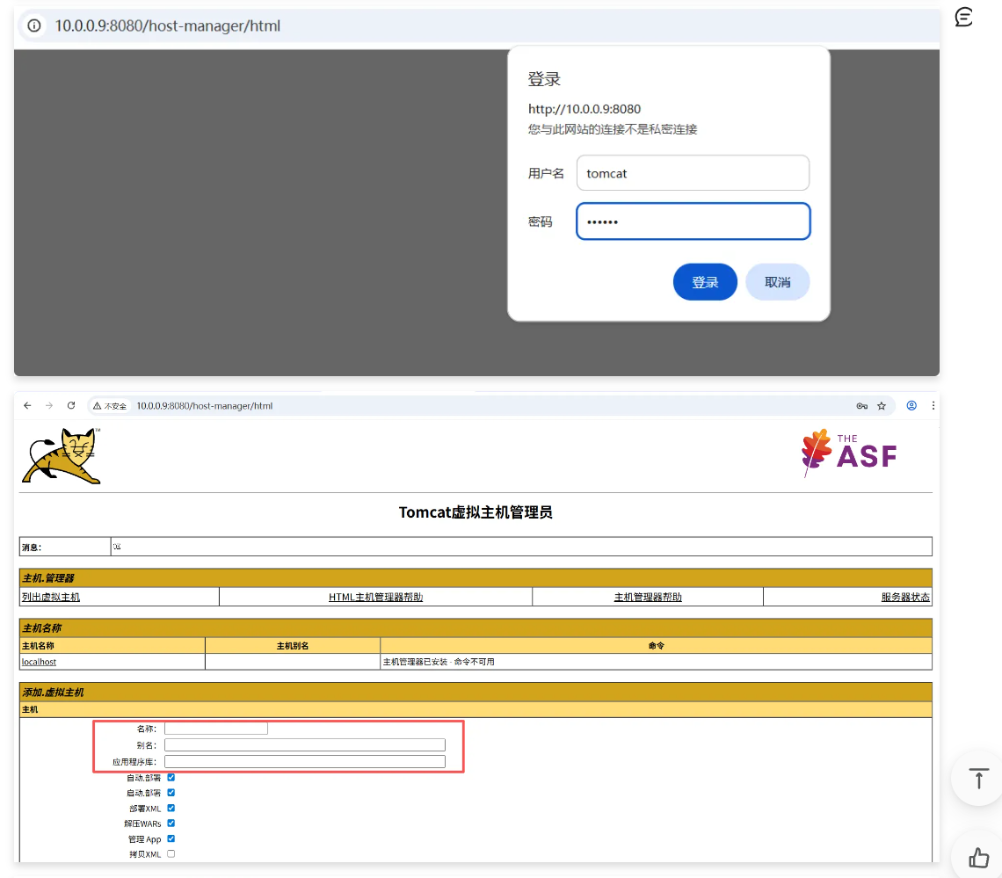Click the thumbs-up like icon
1002x878 pixels.
click(x=977, y=858)
